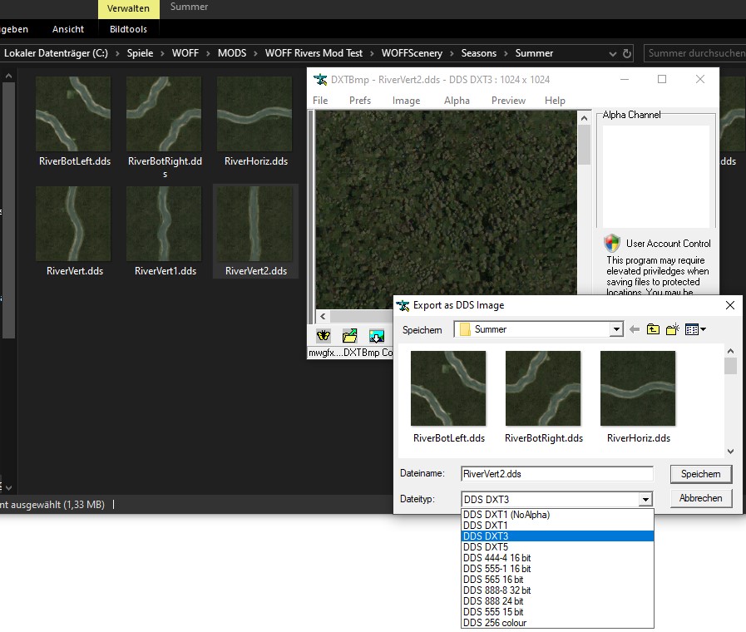The image size is (746, 632).
Task: Open the Dateityp DDS DXT3 combo box arrow
Action: click(645, 499)
